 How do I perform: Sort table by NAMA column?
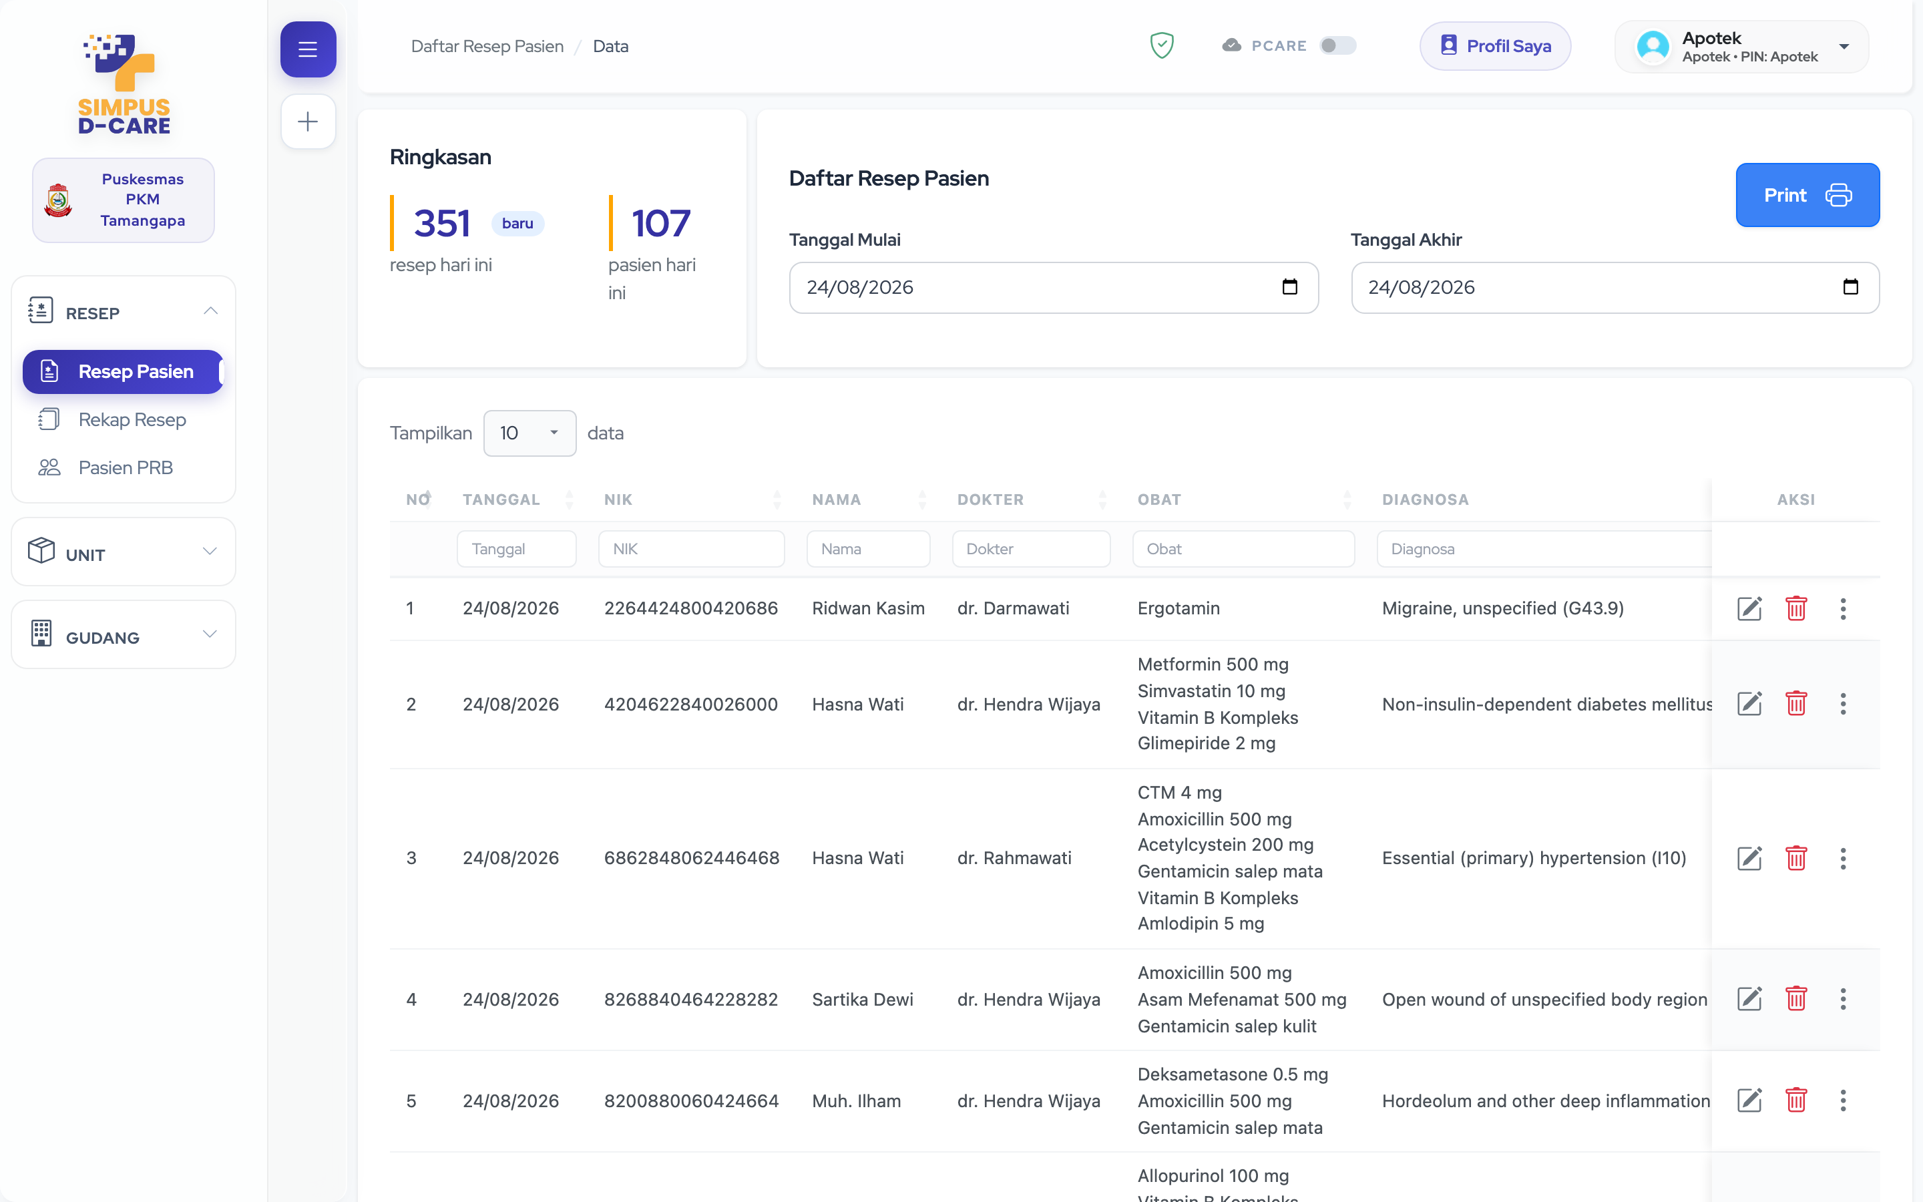[869, 499]
